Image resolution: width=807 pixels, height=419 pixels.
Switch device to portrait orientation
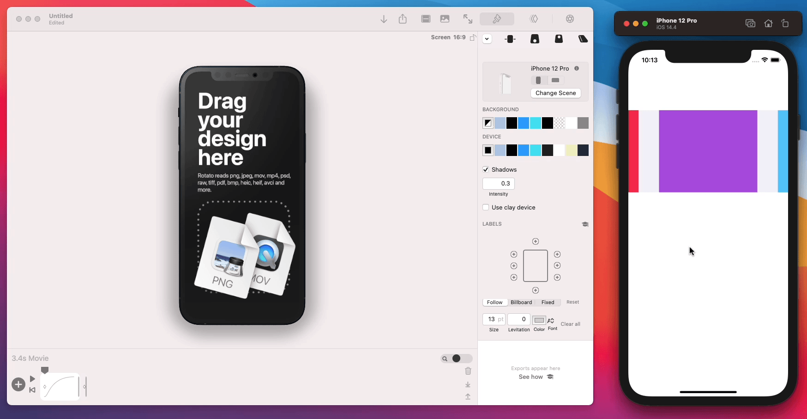[539, 80]
